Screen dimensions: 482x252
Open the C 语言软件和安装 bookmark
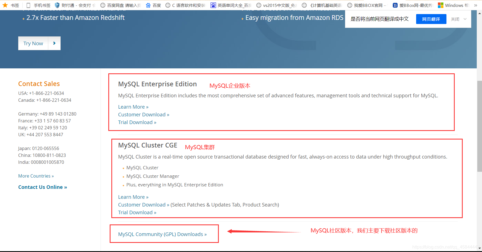[185, 5]
